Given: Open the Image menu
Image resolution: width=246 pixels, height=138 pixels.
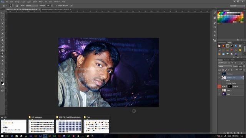Looking at the screenshot, I should (x=17, y=2).
